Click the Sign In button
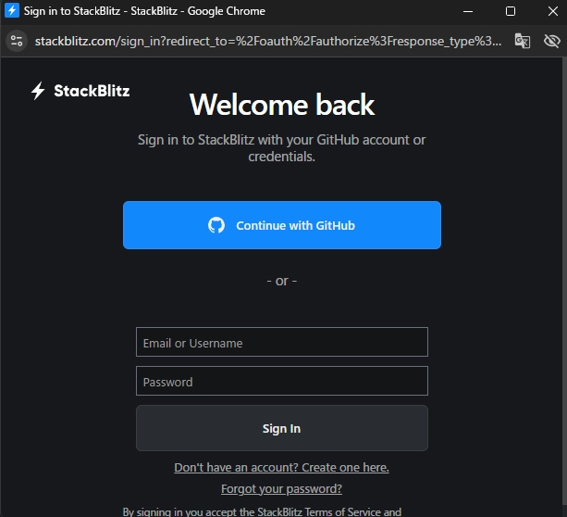 pos(282,428)
